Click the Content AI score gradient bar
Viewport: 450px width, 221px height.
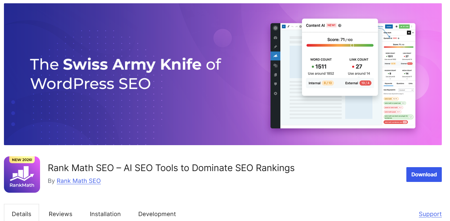tap(340, 45)
